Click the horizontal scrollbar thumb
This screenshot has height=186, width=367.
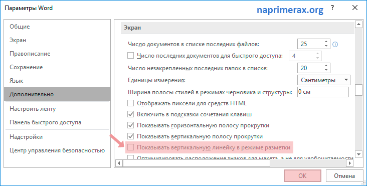pyautogui.click(x=197, y=163)
